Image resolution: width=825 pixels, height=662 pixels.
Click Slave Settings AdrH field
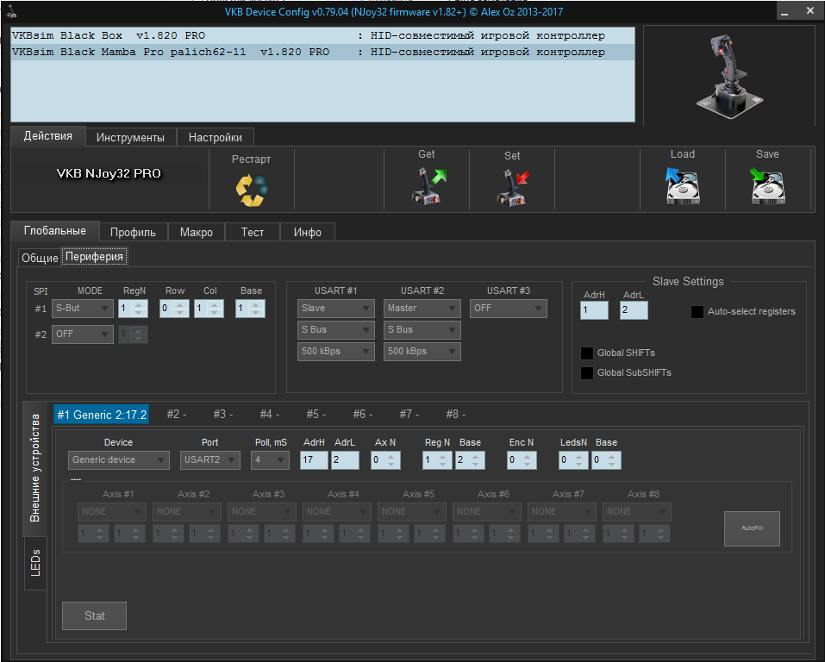point(594,310)
